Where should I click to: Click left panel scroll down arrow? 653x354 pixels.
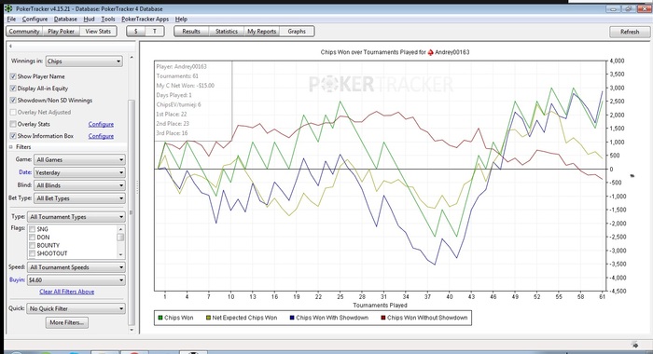tap(132, 330)
